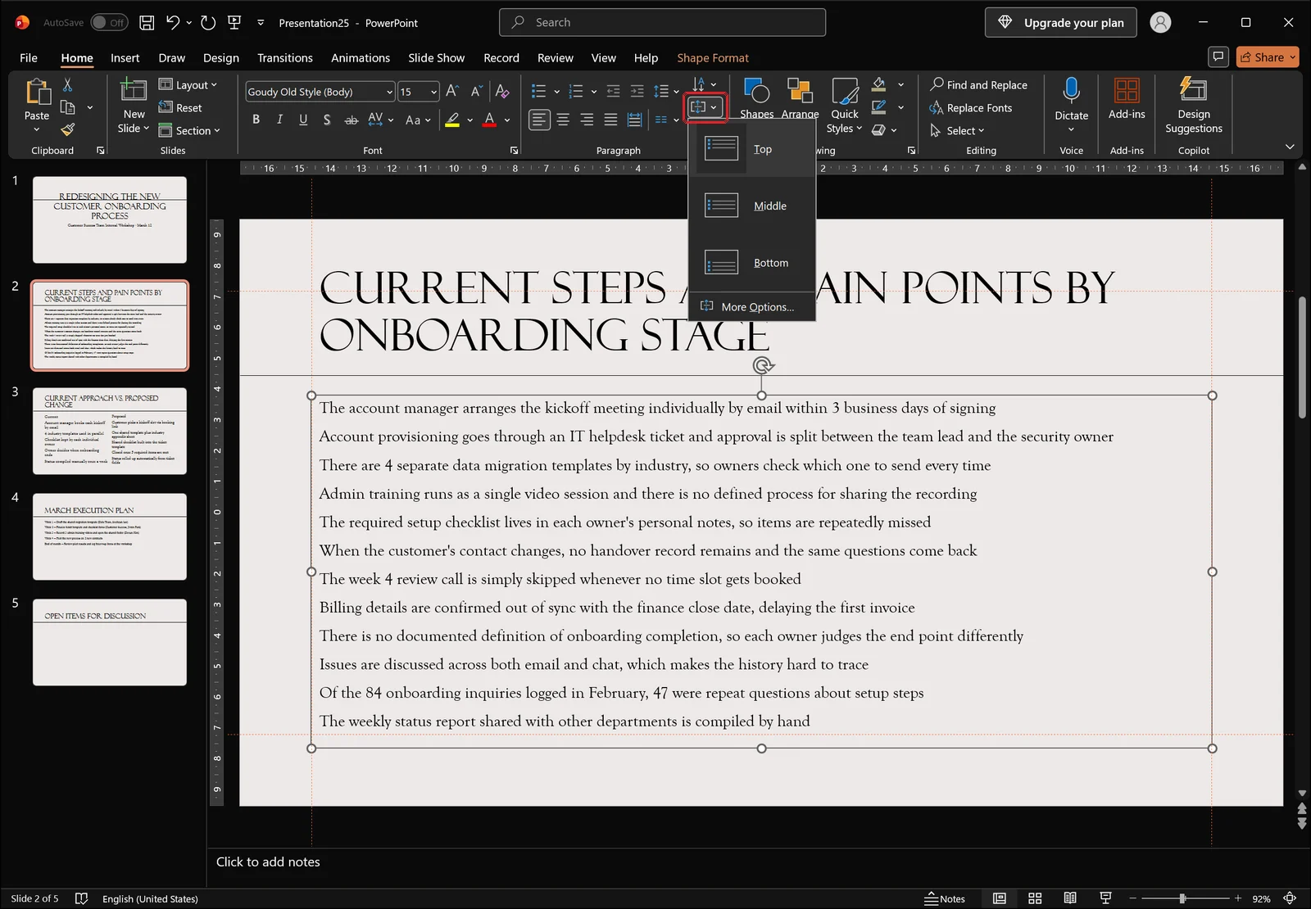The width and height of the screenshot is (1311, 909).
Task: Choose Bottom text alignment option
Action: (752, 263)
